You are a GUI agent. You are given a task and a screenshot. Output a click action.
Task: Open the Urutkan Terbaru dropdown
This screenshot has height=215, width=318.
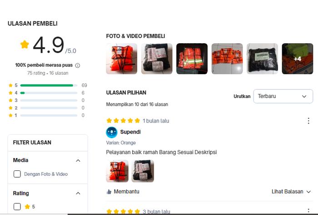[283, 96]
